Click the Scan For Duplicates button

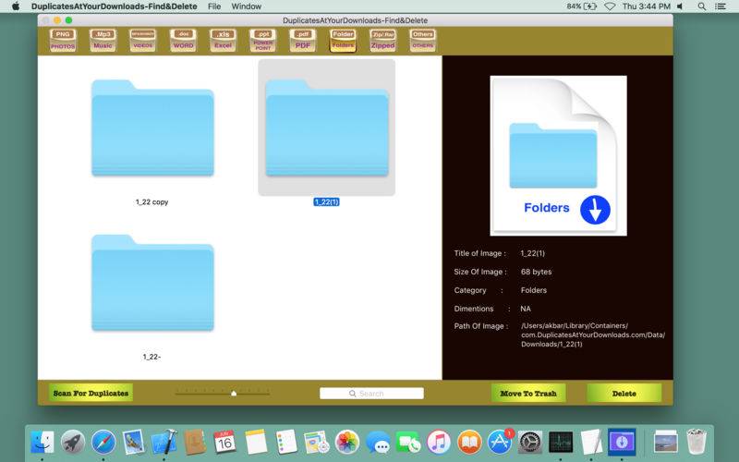[x=91, y=393]
